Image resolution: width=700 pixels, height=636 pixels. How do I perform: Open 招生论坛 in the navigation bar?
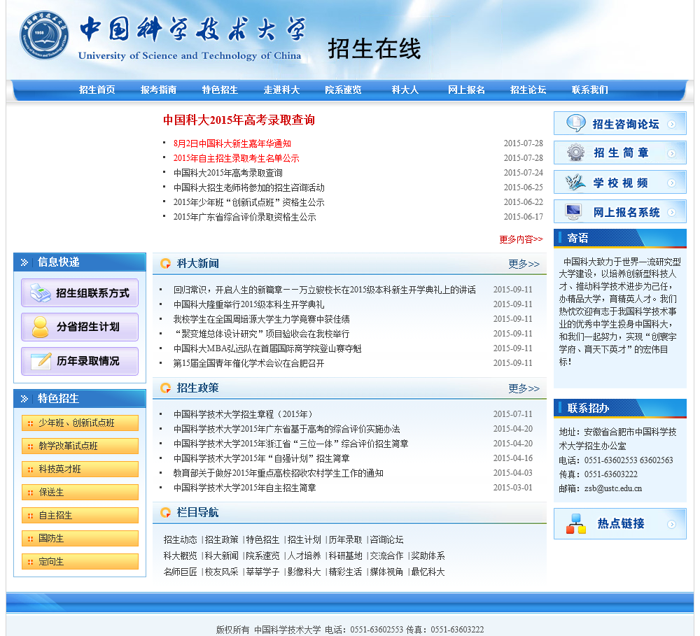click(528, 90)
